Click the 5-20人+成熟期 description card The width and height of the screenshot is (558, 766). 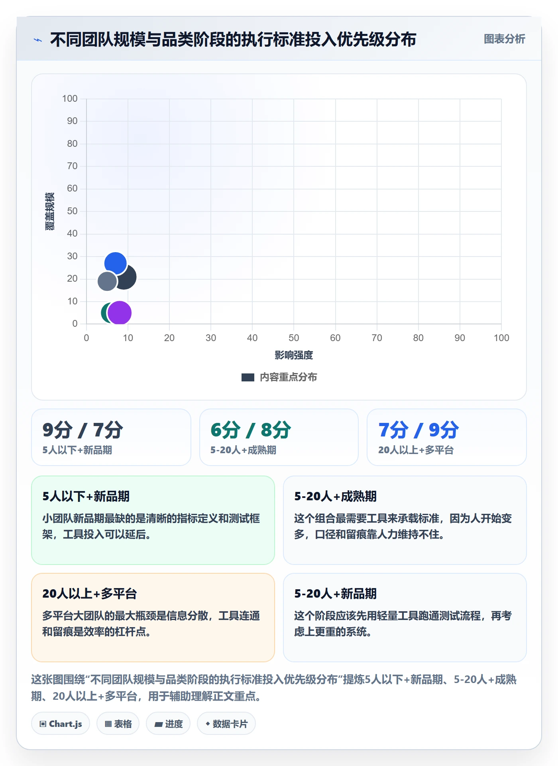(x=405, y=520)
